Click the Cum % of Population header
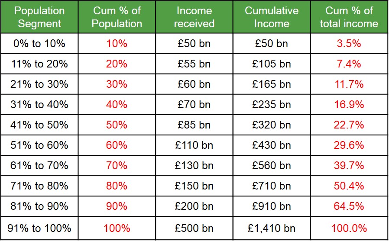Viewport: 389px width, 241px height. click(x=117, y=17)
